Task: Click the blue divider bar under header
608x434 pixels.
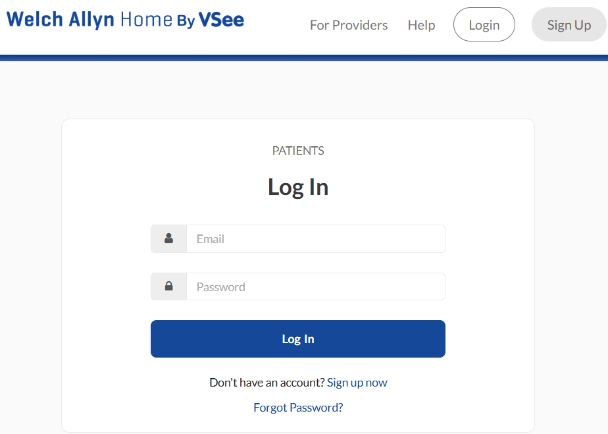Action: tap(304, 58)
